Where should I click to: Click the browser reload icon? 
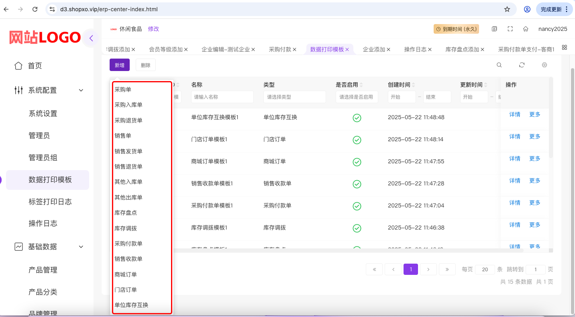35,9
